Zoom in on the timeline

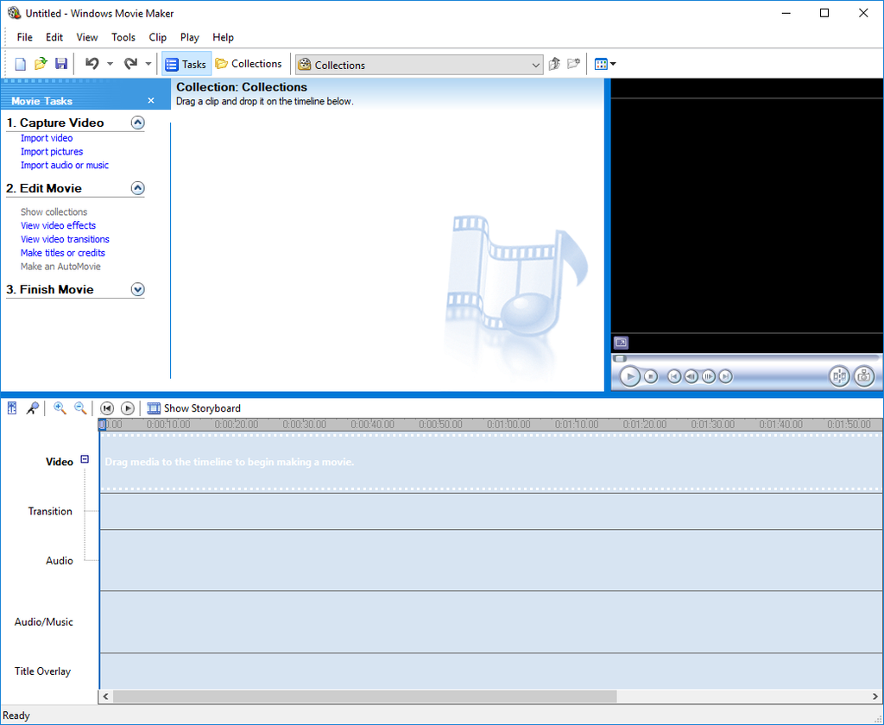(60, 407)
